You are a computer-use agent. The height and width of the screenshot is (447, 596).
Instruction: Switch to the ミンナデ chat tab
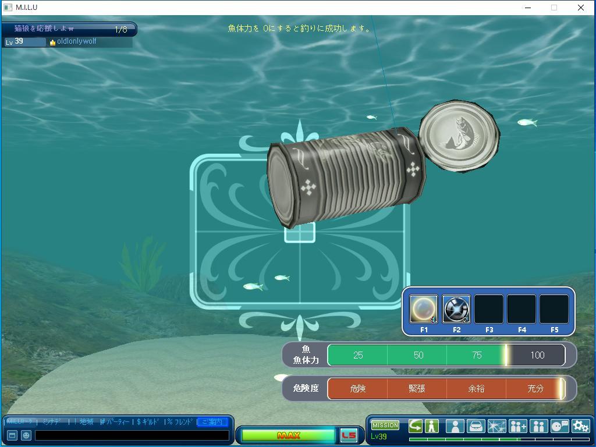[x=52, y=422]
